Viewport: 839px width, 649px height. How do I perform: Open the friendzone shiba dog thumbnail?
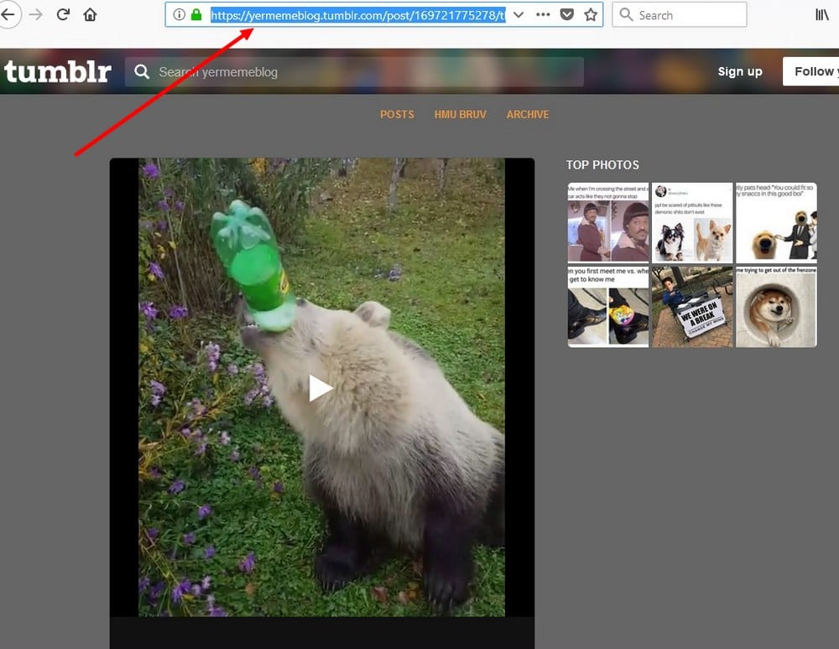[776, 307]
